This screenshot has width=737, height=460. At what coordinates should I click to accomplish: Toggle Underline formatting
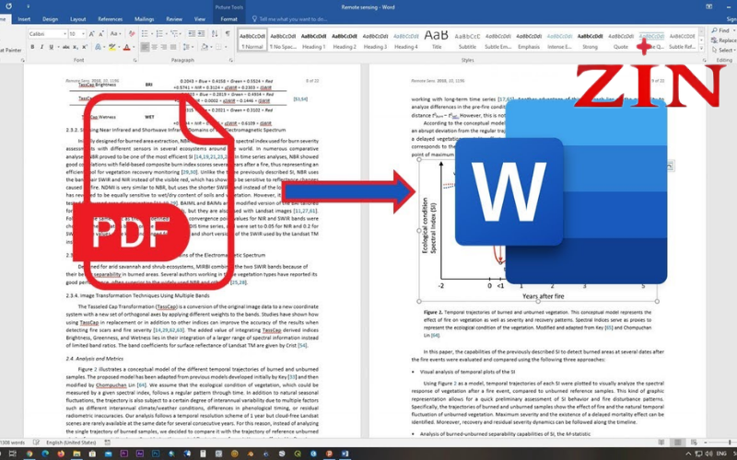[x=51, y=47]
